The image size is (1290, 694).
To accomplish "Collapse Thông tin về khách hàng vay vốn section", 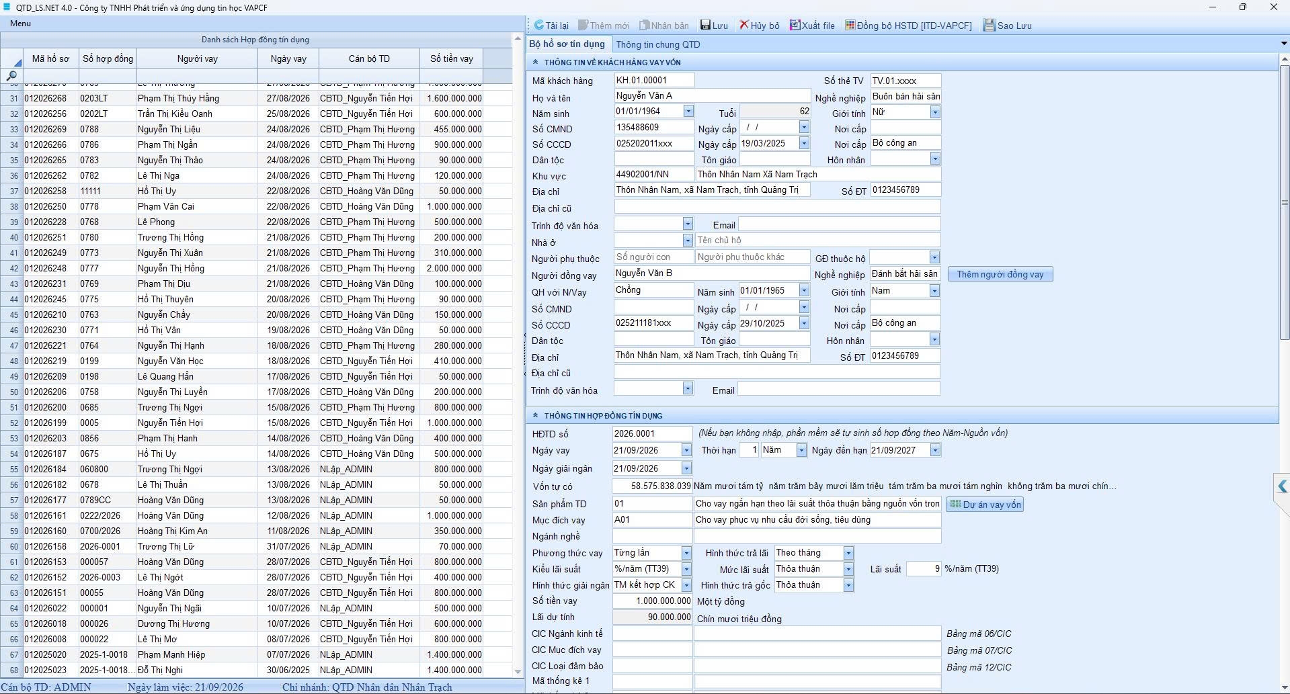I will point(536,62).
